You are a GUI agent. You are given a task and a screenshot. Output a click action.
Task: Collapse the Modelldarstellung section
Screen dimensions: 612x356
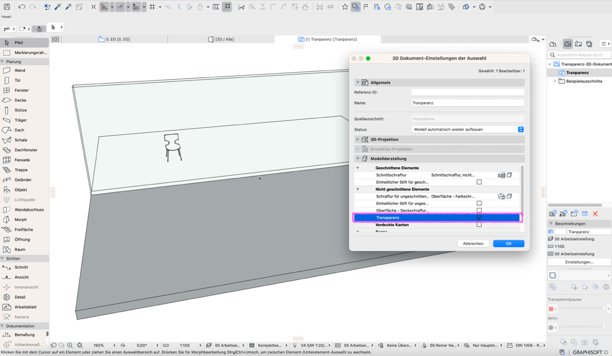[357, 158]
